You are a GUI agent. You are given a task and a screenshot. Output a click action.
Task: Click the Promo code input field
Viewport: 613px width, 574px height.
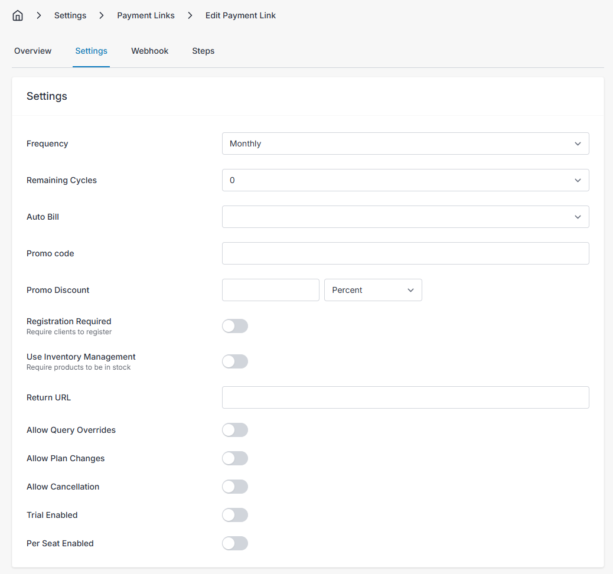405,253
